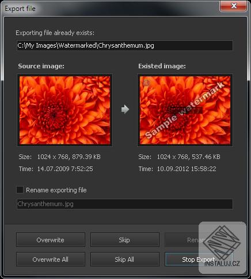Click the 'Rename exporting file' label
Viewport: 251px width, 279px height.
(56, 190)
